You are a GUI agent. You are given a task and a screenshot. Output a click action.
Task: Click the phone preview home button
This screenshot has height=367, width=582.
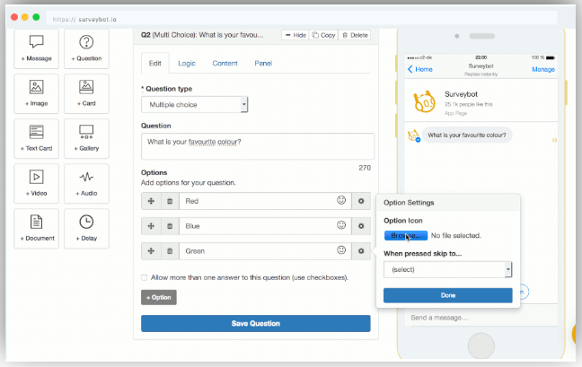pos(481,345)
